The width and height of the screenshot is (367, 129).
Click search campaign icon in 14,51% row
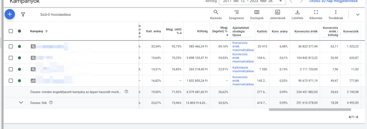click(x=33, y=69)
